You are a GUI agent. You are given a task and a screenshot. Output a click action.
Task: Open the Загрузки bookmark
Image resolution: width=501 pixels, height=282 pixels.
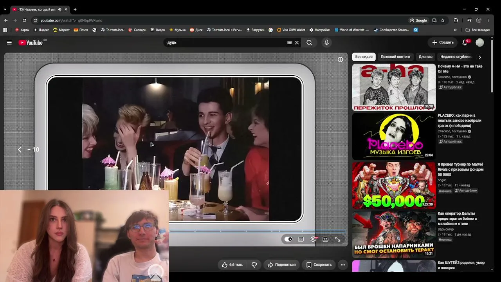[x=255, y=30]
